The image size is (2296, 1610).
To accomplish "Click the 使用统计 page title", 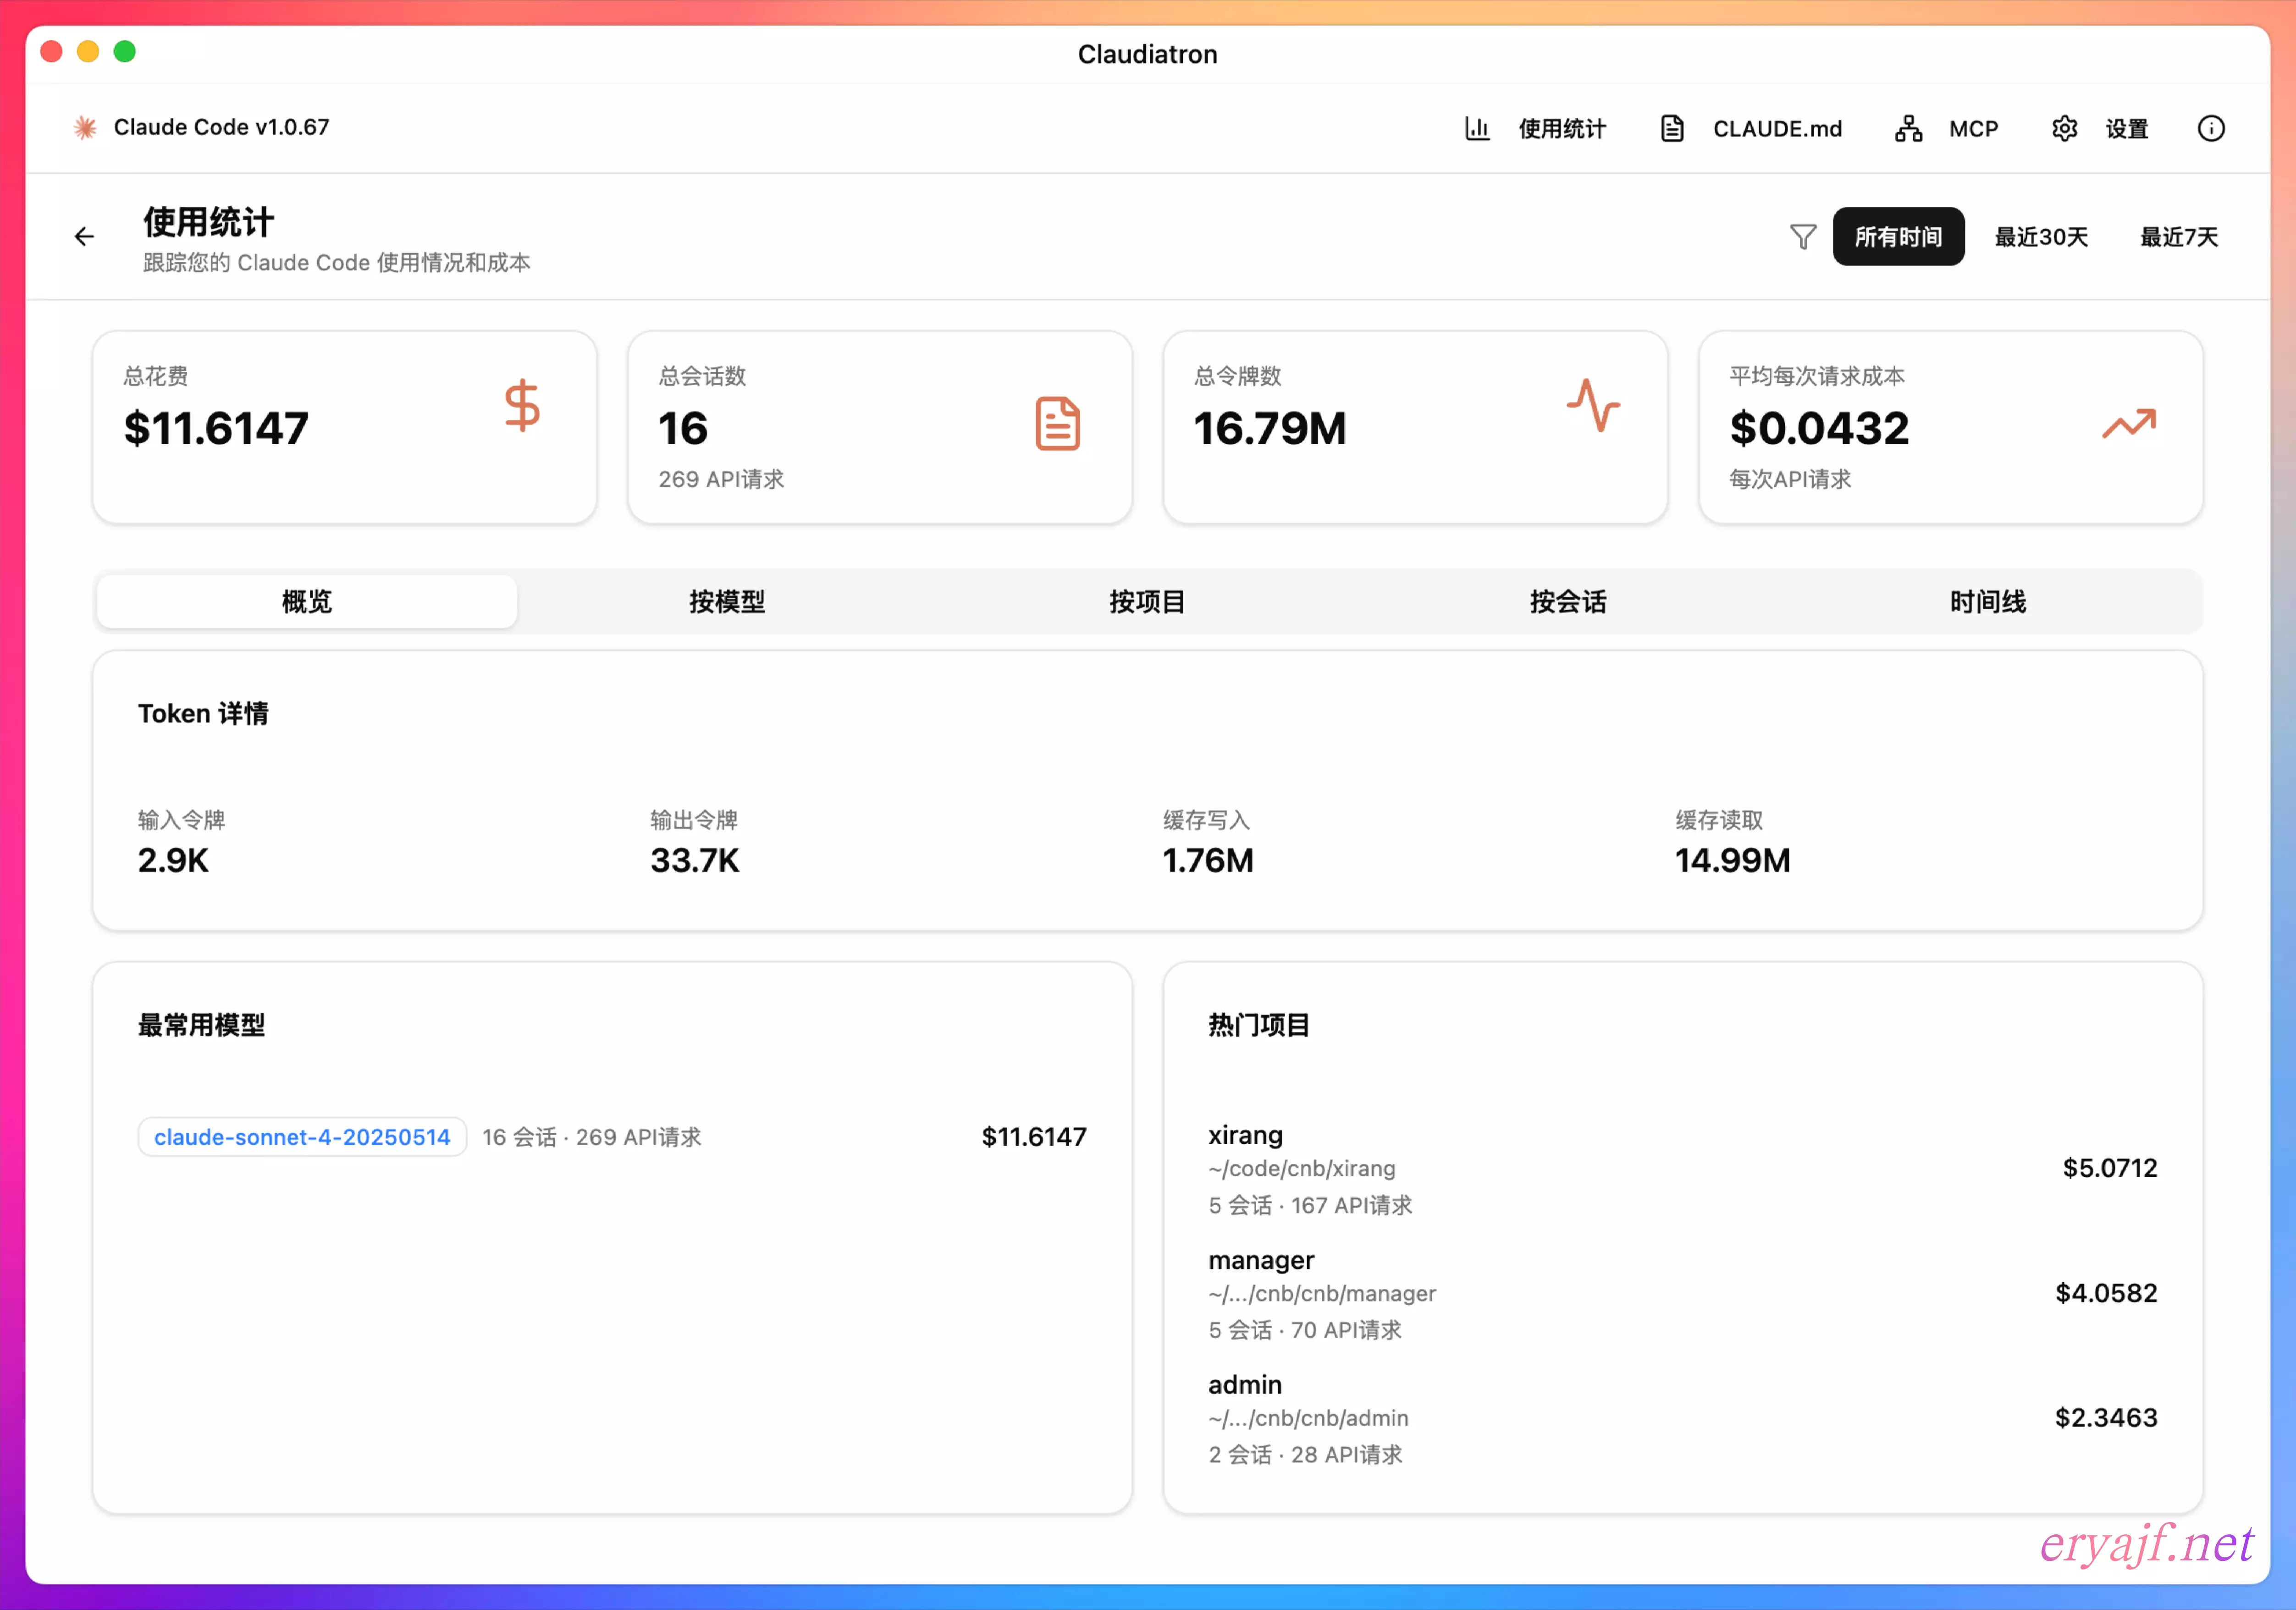I will [x=208, y=222].
